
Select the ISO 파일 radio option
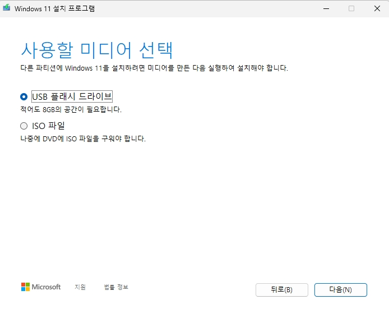click(24, 126)
